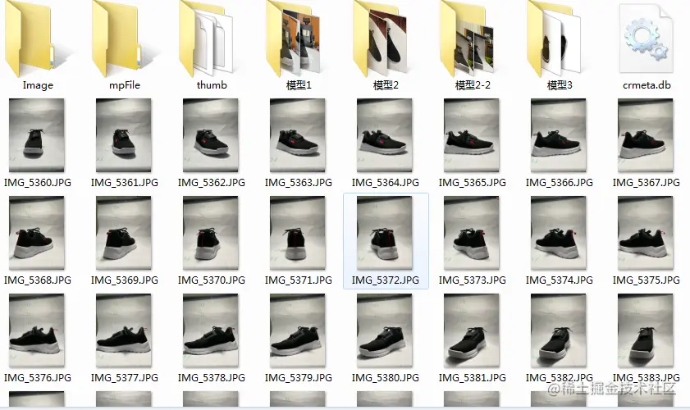Viewport: 690px width, 410px height.
Task: Select thumbnail IMG_5363.JPG
Action: (x=298, y=135)
